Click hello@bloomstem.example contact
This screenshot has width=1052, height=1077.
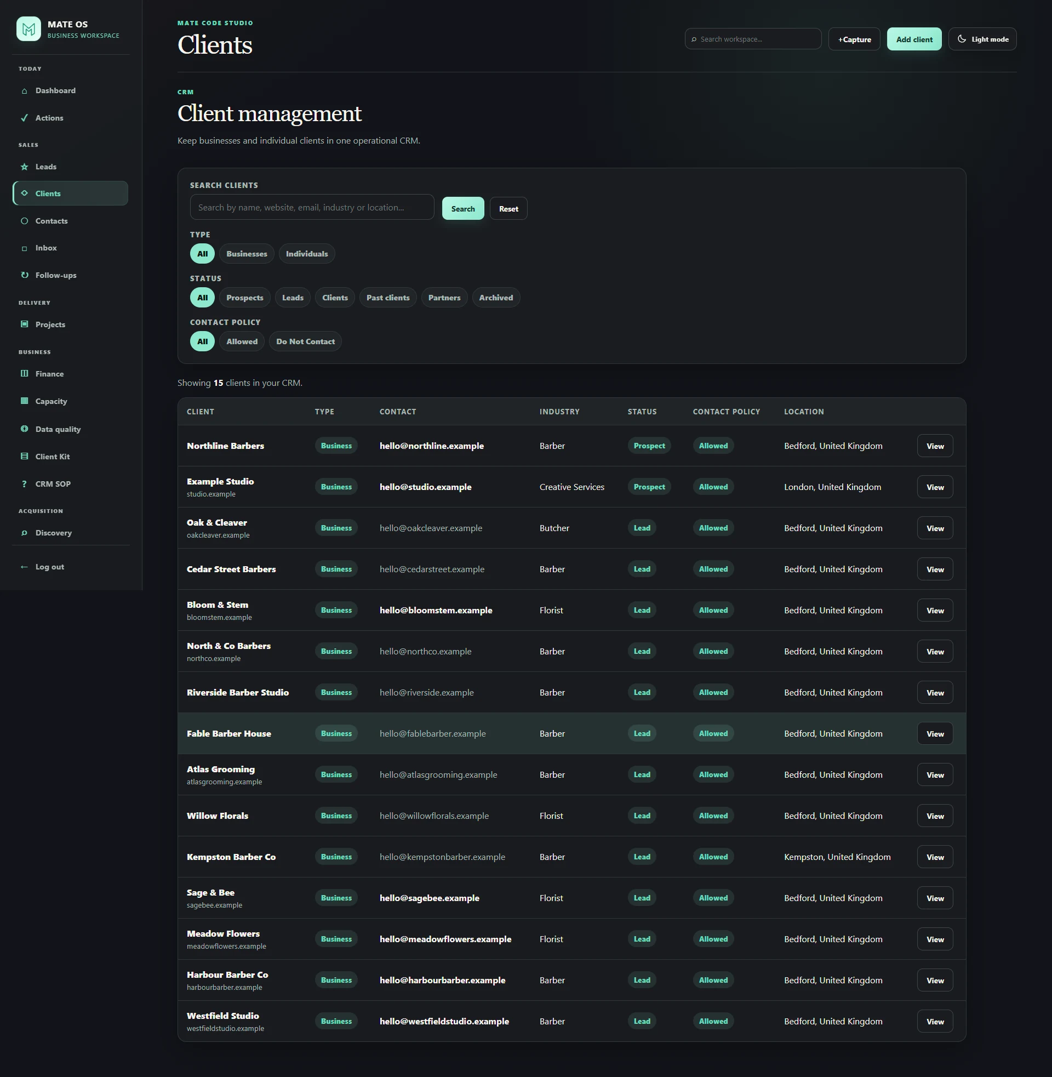pos(436,610)
